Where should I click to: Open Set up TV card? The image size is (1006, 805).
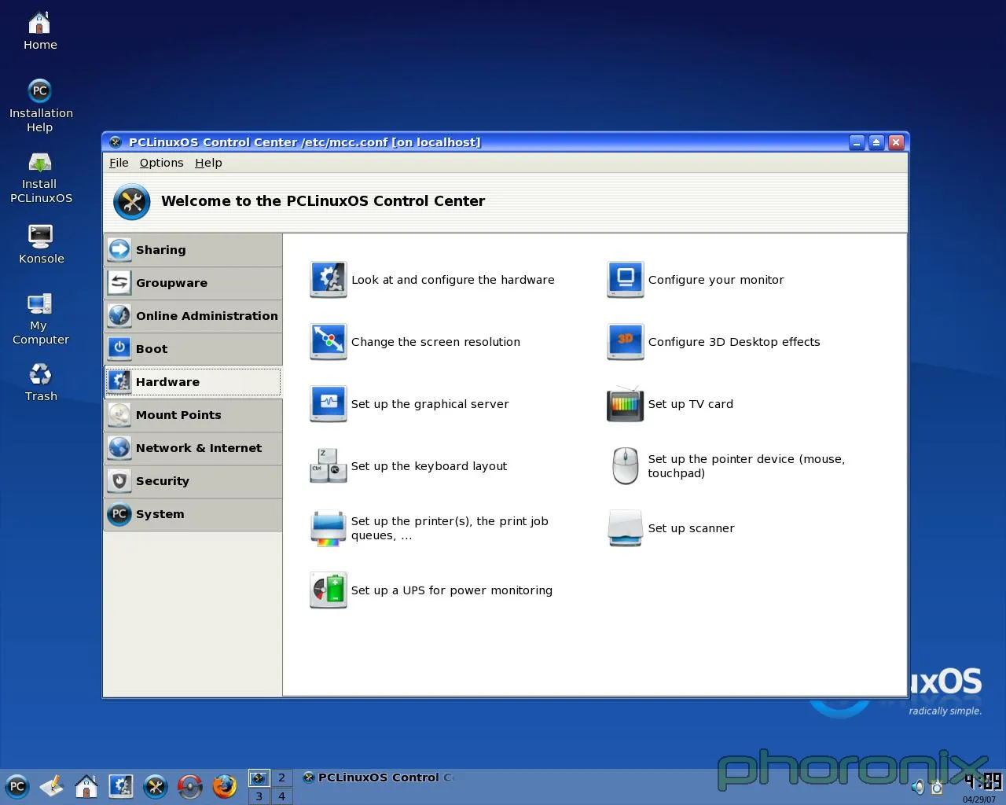coord(670,404)
